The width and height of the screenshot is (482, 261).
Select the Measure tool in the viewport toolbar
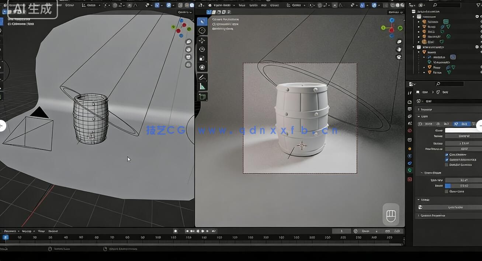coord(202,86)
